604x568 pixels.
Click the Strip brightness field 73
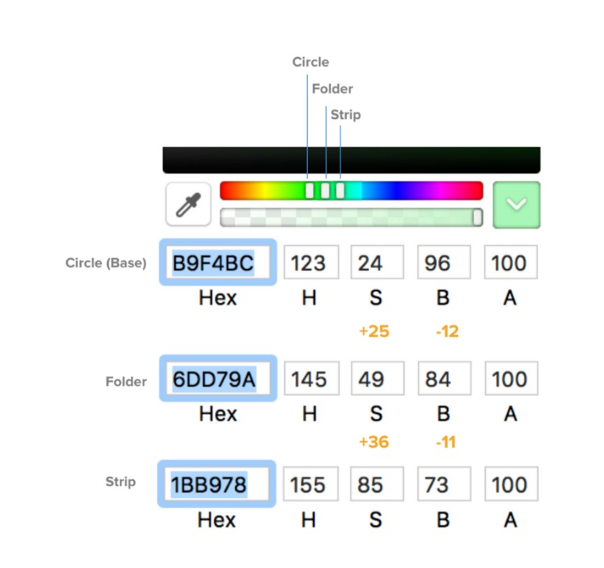[x=444, y=484]
